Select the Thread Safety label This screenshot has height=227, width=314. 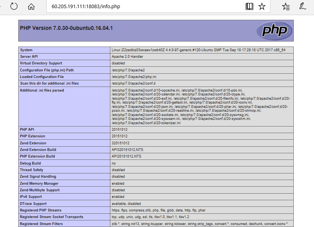(31, 170)
